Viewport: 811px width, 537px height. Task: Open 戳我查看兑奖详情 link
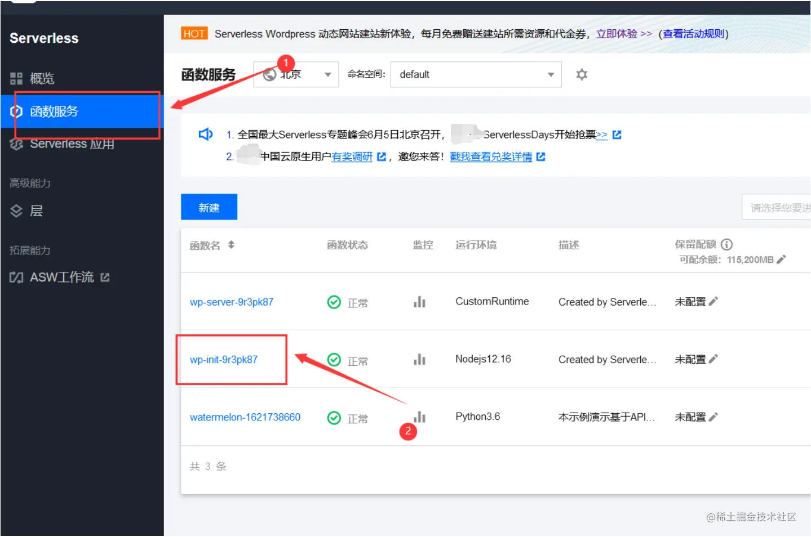point(491,156)
